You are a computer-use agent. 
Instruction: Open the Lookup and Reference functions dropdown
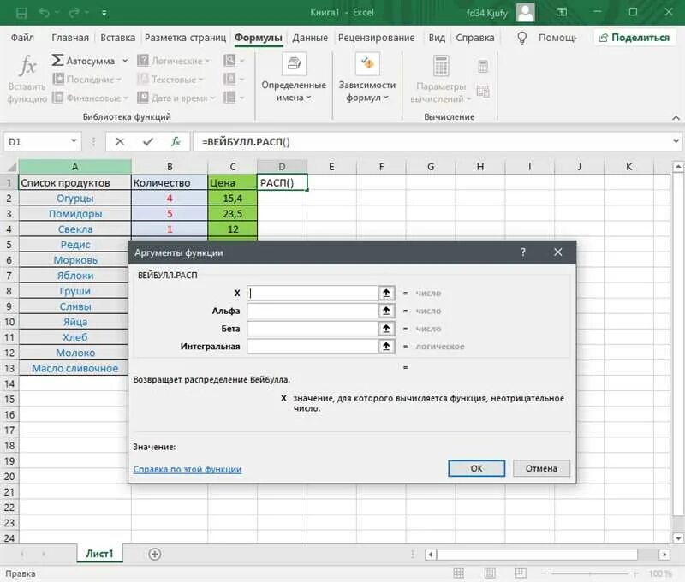(x=234, y=60)
